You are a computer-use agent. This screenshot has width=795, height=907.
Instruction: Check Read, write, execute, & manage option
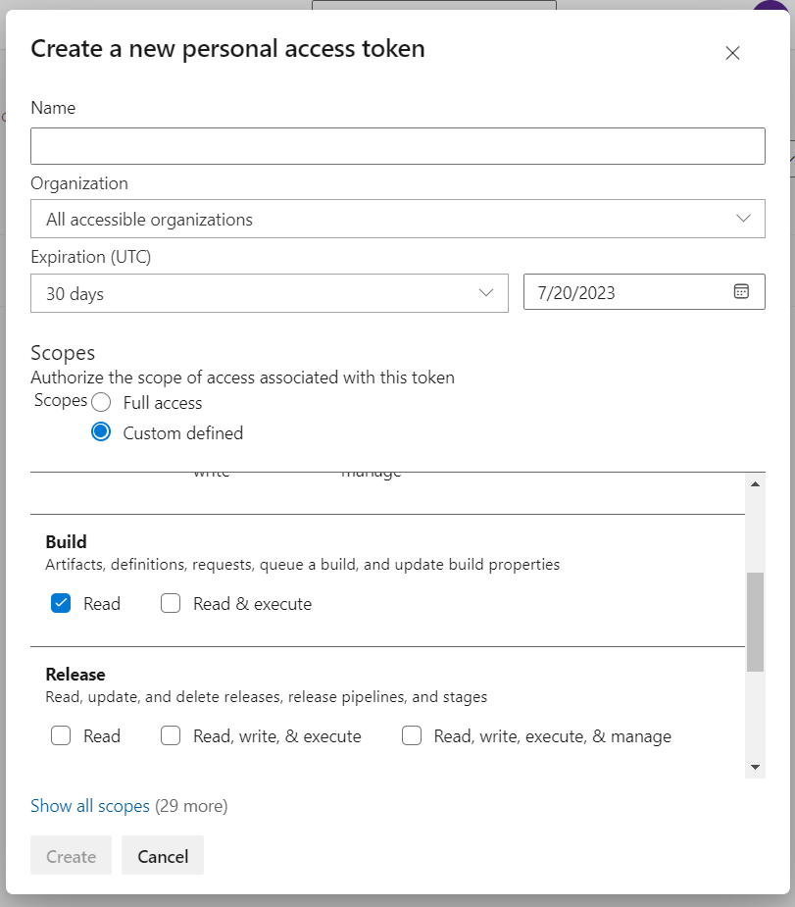click(412, 735)
